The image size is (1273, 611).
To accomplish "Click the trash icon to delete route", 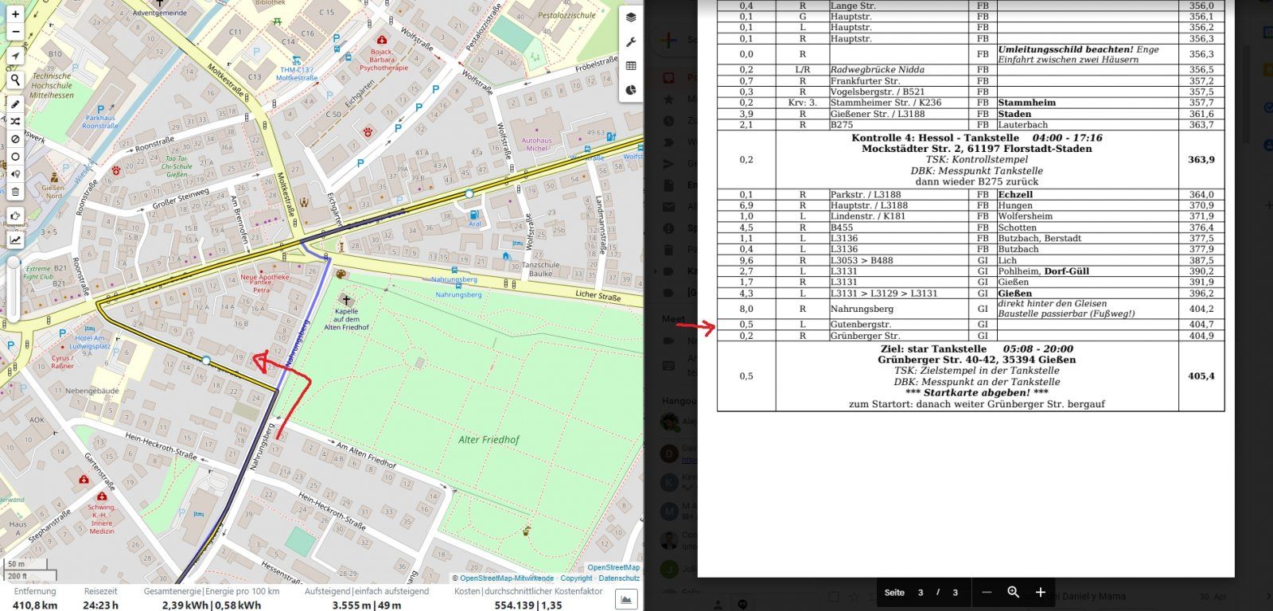I will [x=15, y=192].
